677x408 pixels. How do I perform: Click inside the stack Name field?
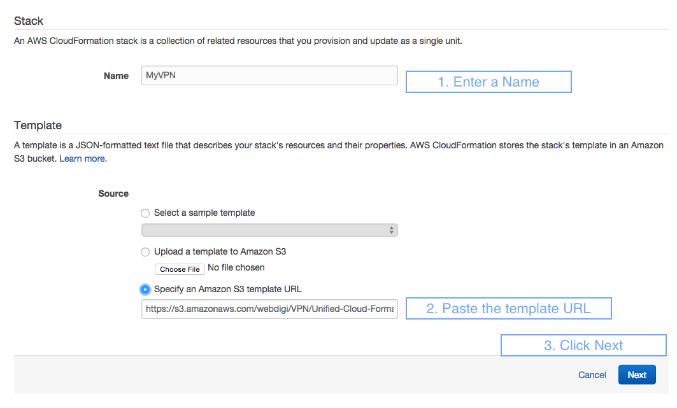(x=269, y=75)
